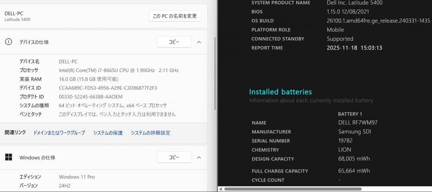432x192 pixels.
Task: Click the version value 24H2
Action: 64,186
